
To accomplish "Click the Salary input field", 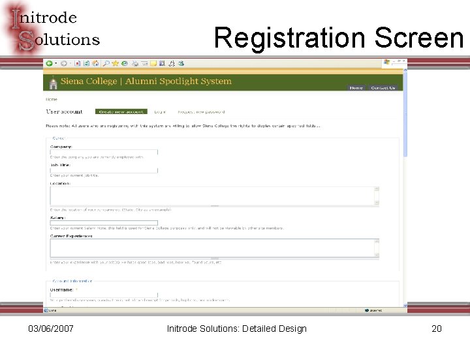I will [x=104, y=223].
